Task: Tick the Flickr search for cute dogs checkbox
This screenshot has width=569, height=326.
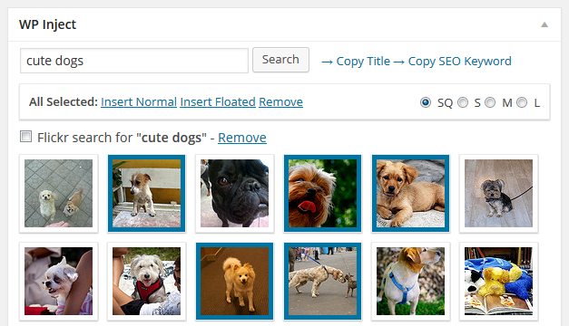Action: point(25,137)
